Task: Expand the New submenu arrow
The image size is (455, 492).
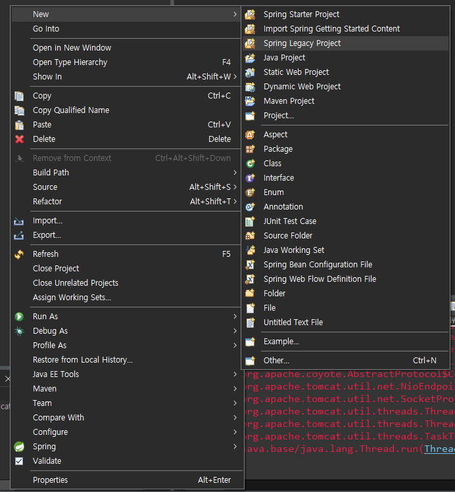Action: click(235, 14)
